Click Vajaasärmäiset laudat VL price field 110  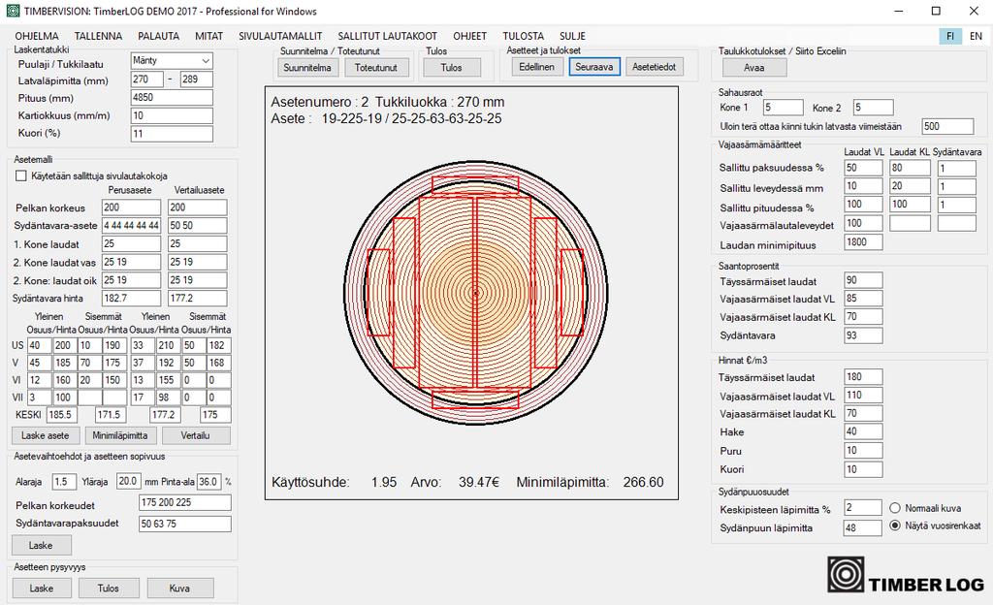click(x=864, y=396)
